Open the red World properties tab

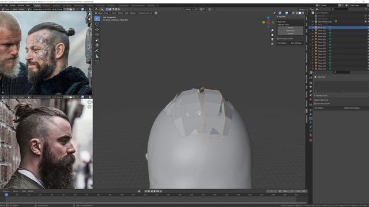click(x=311, y=99)
